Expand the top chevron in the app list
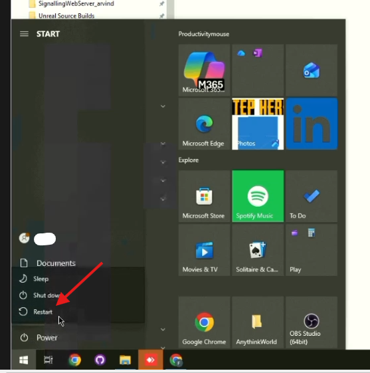The image size is (370, 373). (x=163, y=106)
